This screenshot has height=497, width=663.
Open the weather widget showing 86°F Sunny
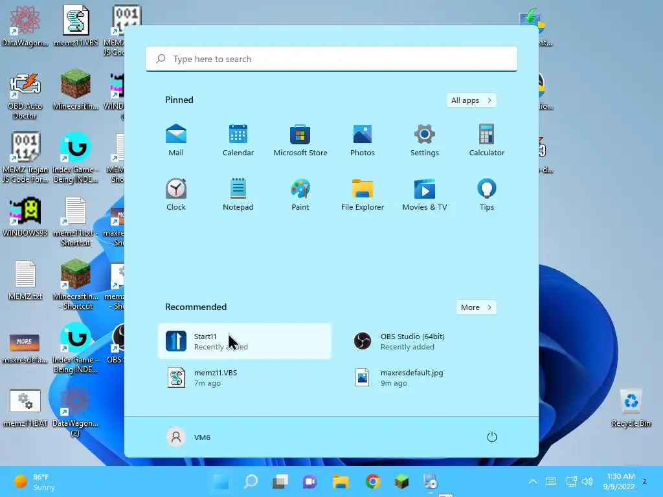tap(35, 481)
